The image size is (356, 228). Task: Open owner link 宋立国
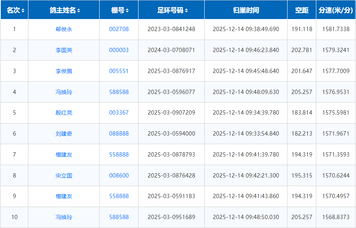point(64,176)
